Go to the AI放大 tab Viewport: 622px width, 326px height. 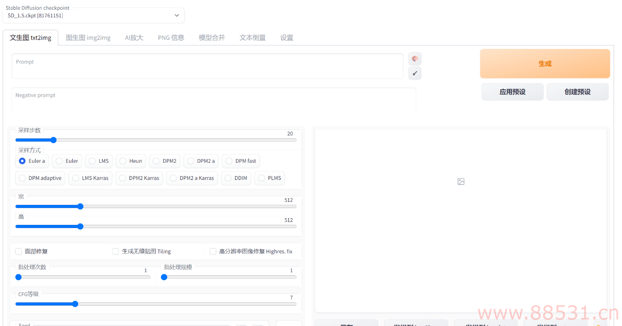click(134, 38)
